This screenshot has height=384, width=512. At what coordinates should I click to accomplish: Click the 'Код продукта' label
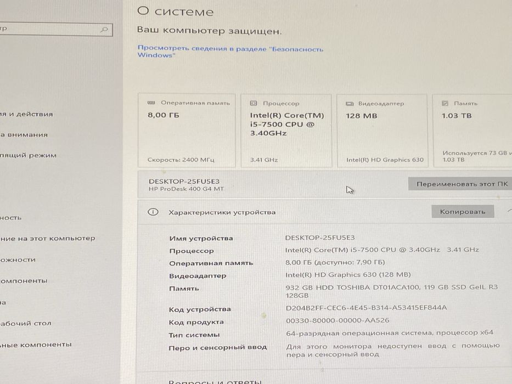point(196,322)
